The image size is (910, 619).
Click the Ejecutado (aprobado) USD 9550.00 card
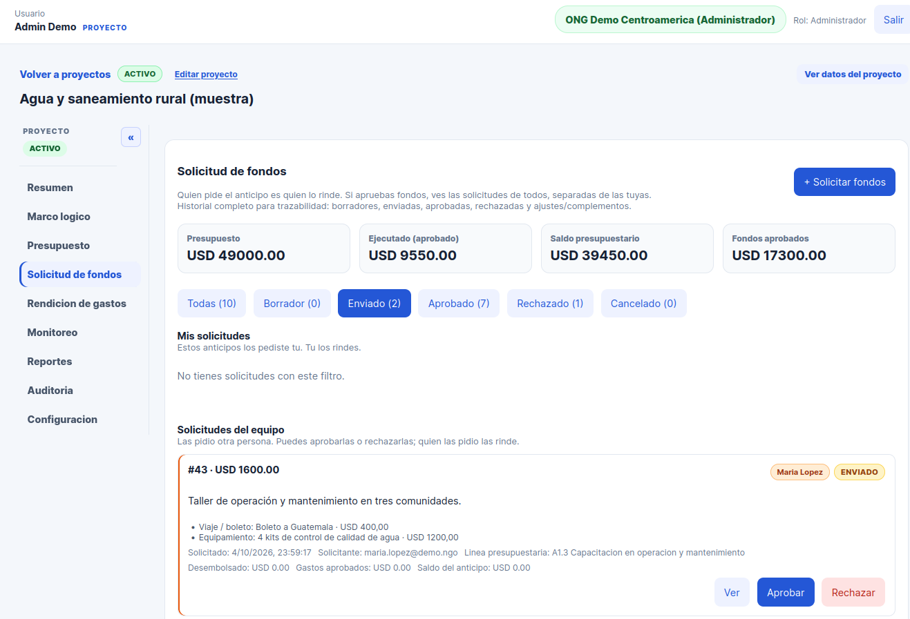coord(446,248)
